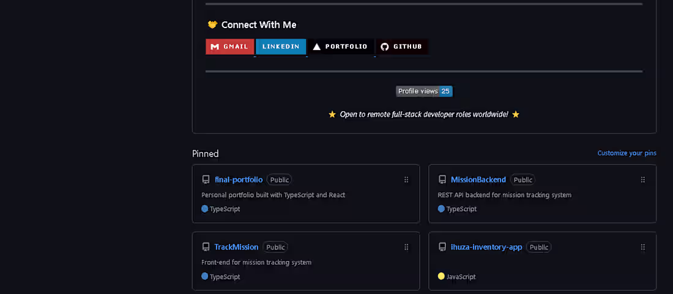The height and width of the screenshot is (294, 673).
Task: Click the repository icon beside TrackMission
Action: [x=206, y=247]
